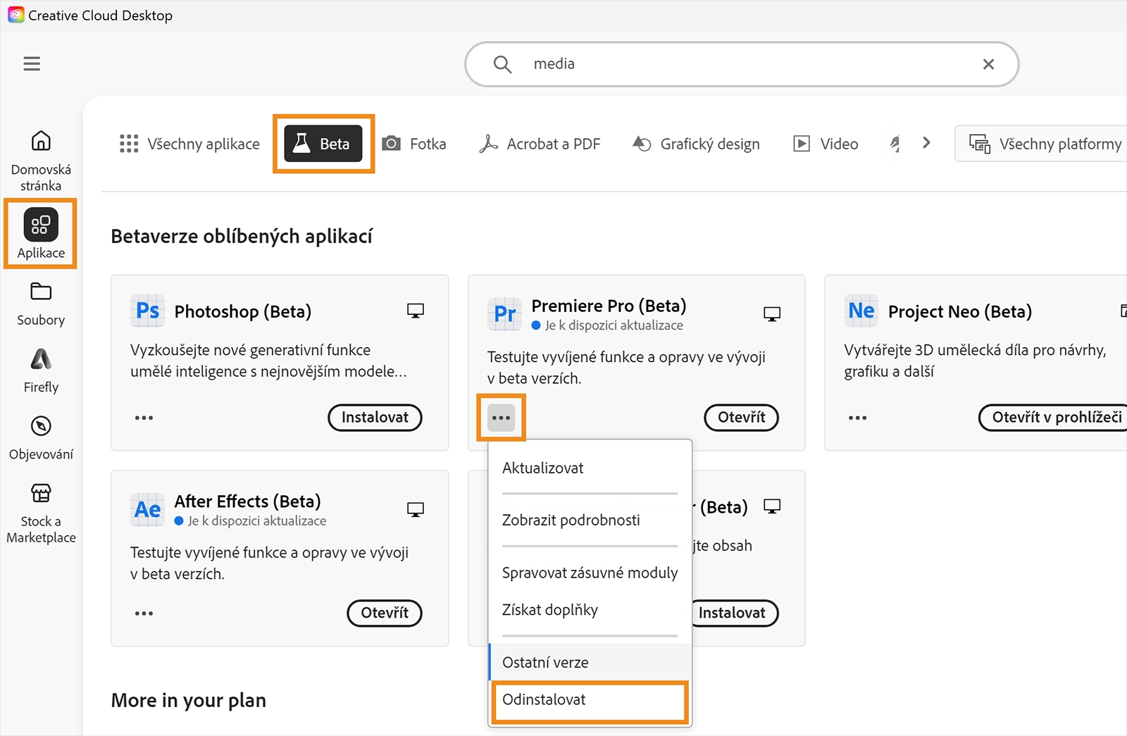The height and width of the screenshot is (736, 1127).
Task: Select the Beta tab
Action: click(x=323, y=144)
